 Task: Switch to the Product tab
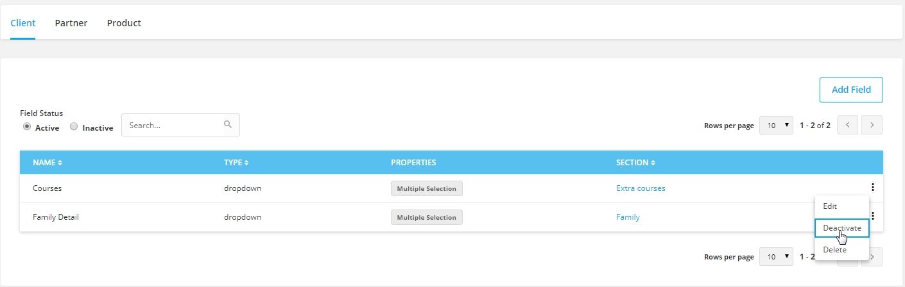tap(124, 23)
